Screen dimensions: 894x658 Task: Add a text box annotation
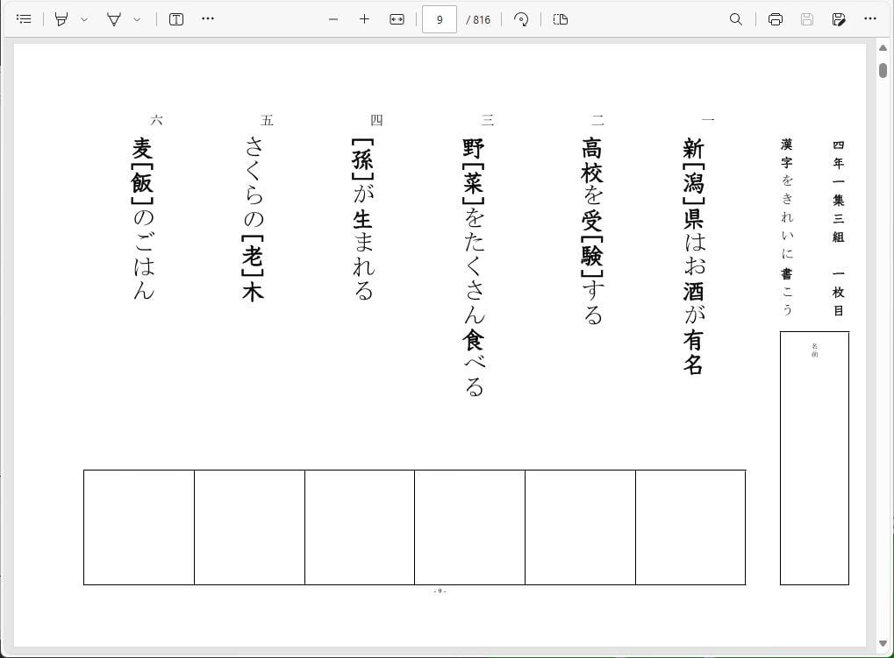tap(176, 18)
